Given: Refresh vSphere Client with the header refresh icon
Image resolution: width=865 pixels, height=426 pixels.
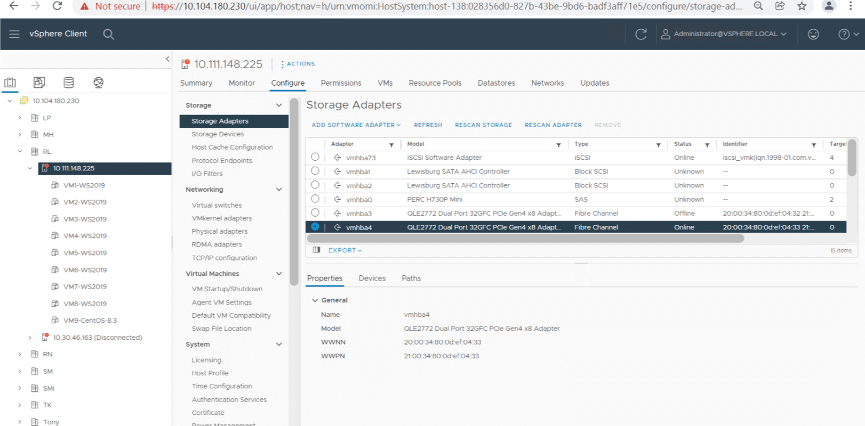Looking at the screenshot, I should (641, 34).
